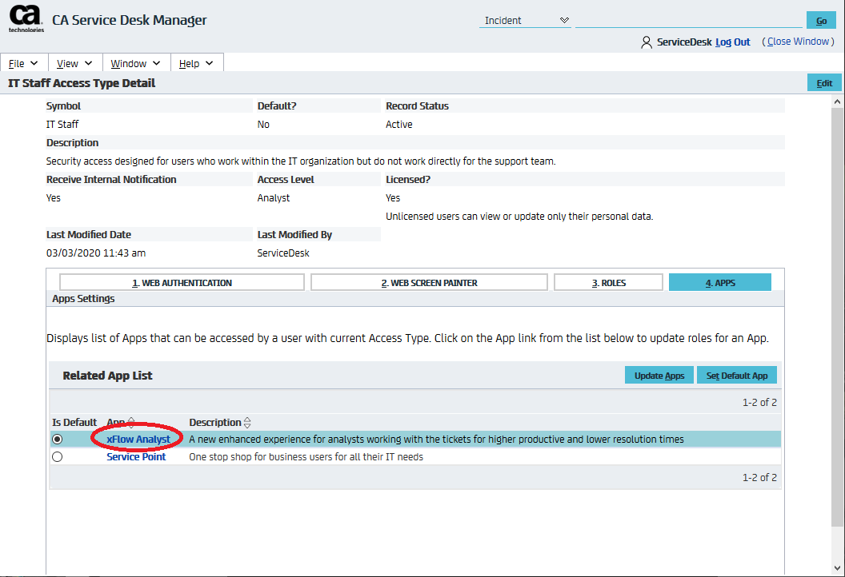This screenshot has height=577, width=845.
Task: Go to the Web Screen Painter tab
Action: click(429, 283)
